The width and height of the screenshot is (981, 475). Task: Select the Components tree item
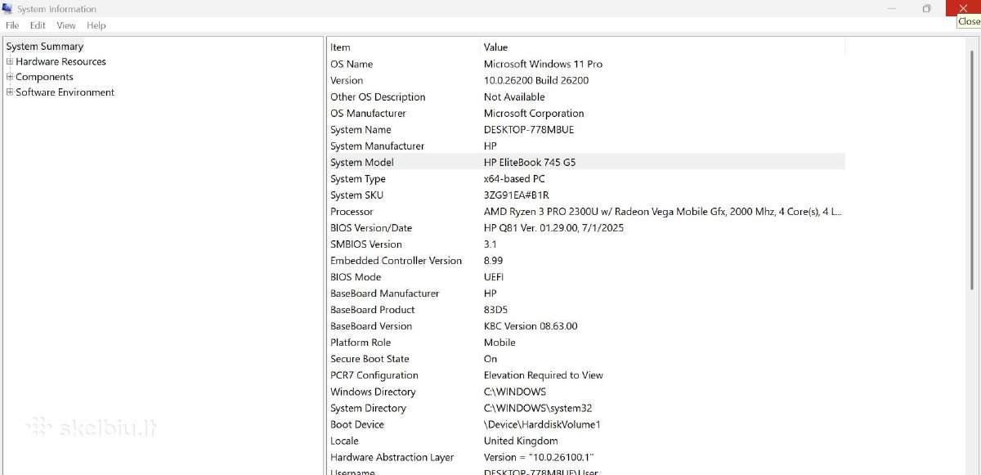[x=45, y=77]
